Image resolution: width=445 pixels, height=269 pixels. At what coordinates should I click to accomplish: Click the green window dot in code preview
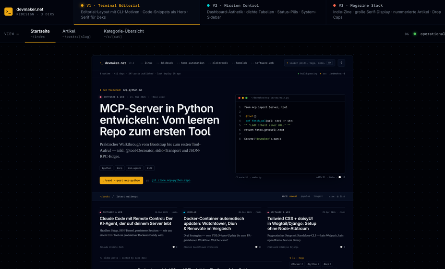click(246, 98)
